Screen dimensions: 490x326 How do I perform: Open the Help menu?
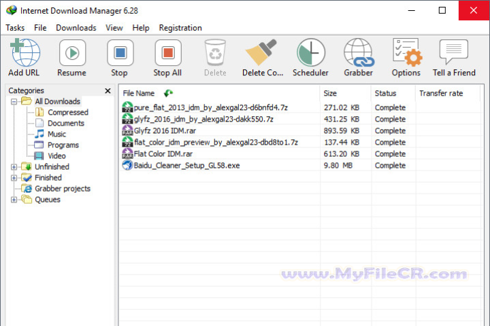tap(141, 28)
